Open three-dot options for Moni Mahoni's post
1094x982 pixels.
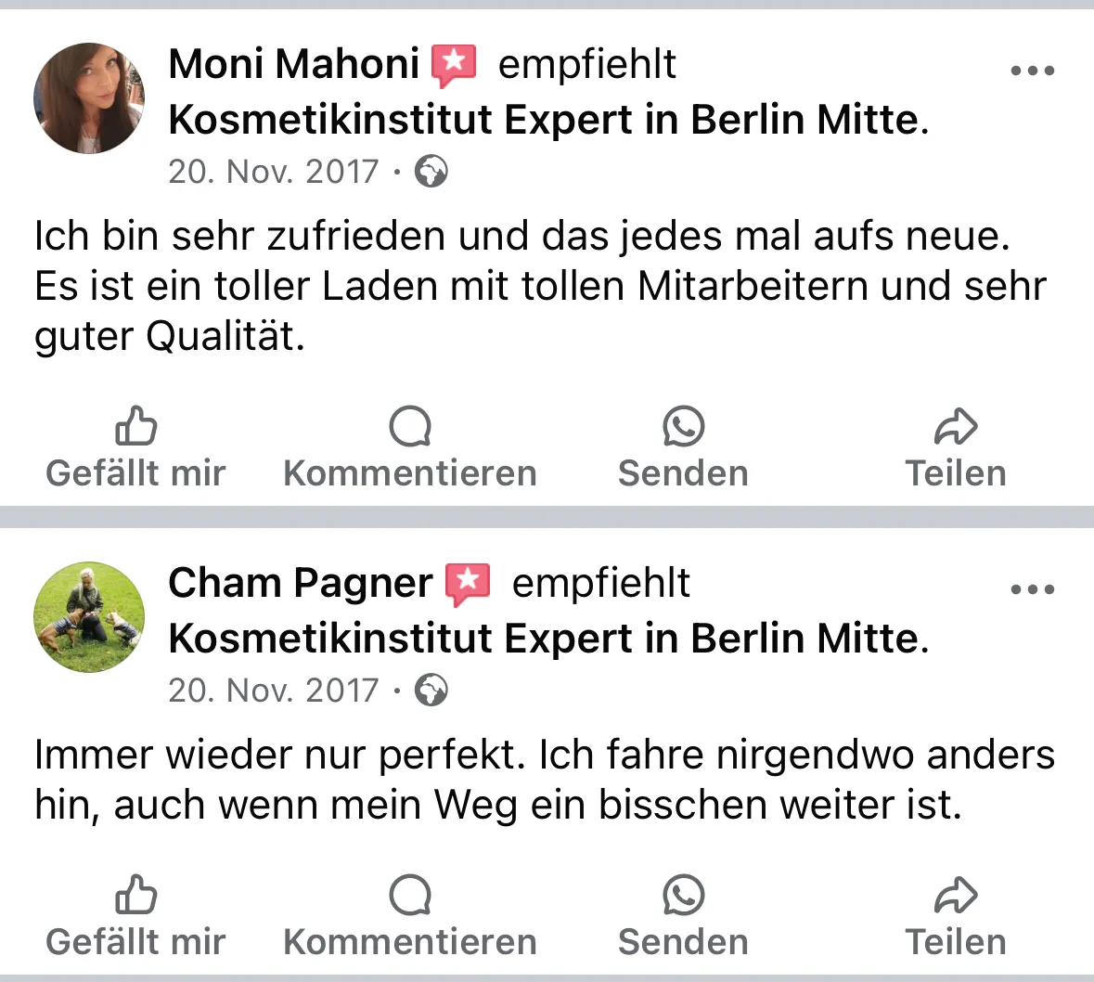coord(1033,70)
